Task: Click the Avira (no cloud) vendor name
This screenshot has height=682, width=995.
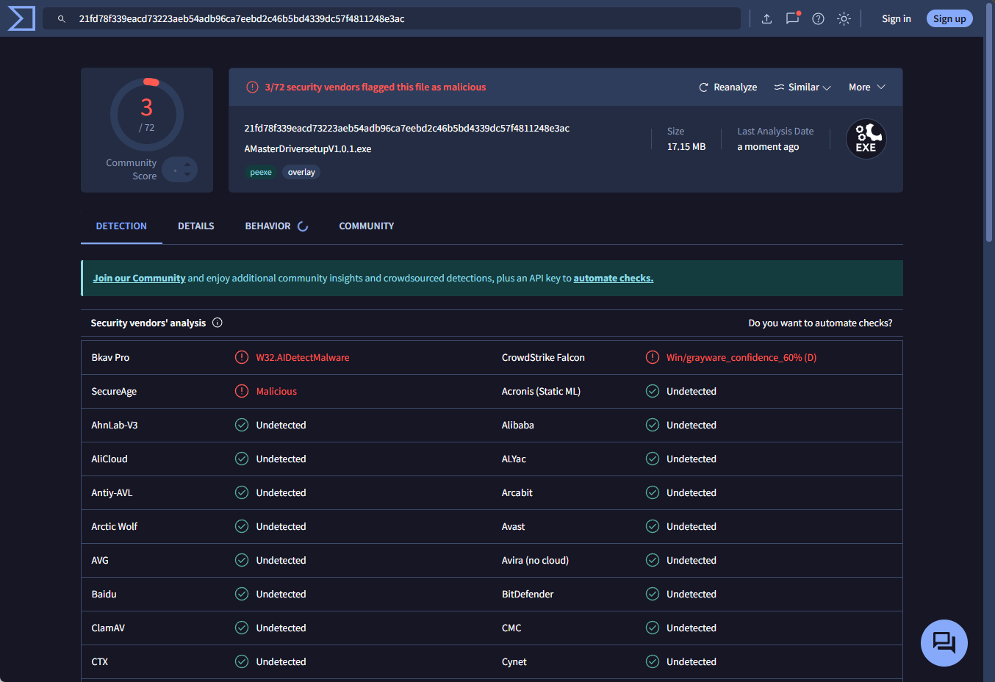Action: 535,561
